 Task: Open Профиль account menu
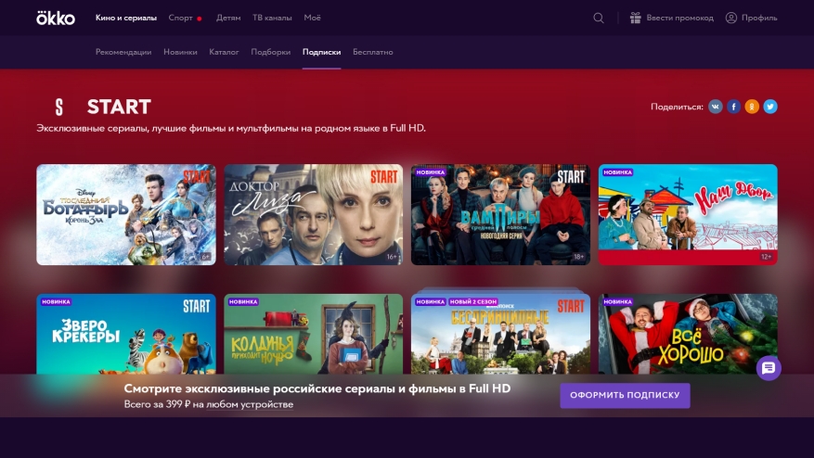click(x=751, y=18)
